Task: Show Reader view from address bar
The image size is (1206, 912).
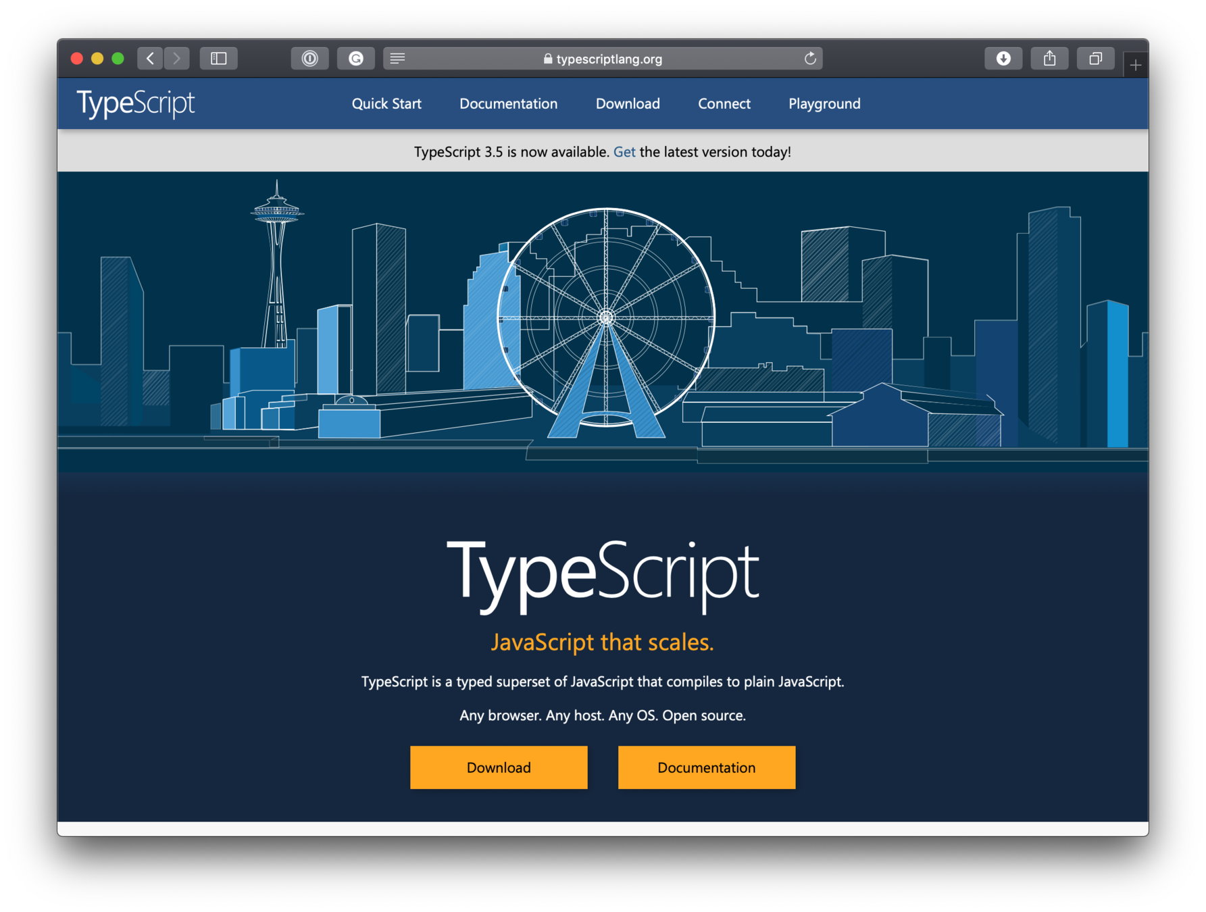Action: pyautogui.click(x=397, y=59)
